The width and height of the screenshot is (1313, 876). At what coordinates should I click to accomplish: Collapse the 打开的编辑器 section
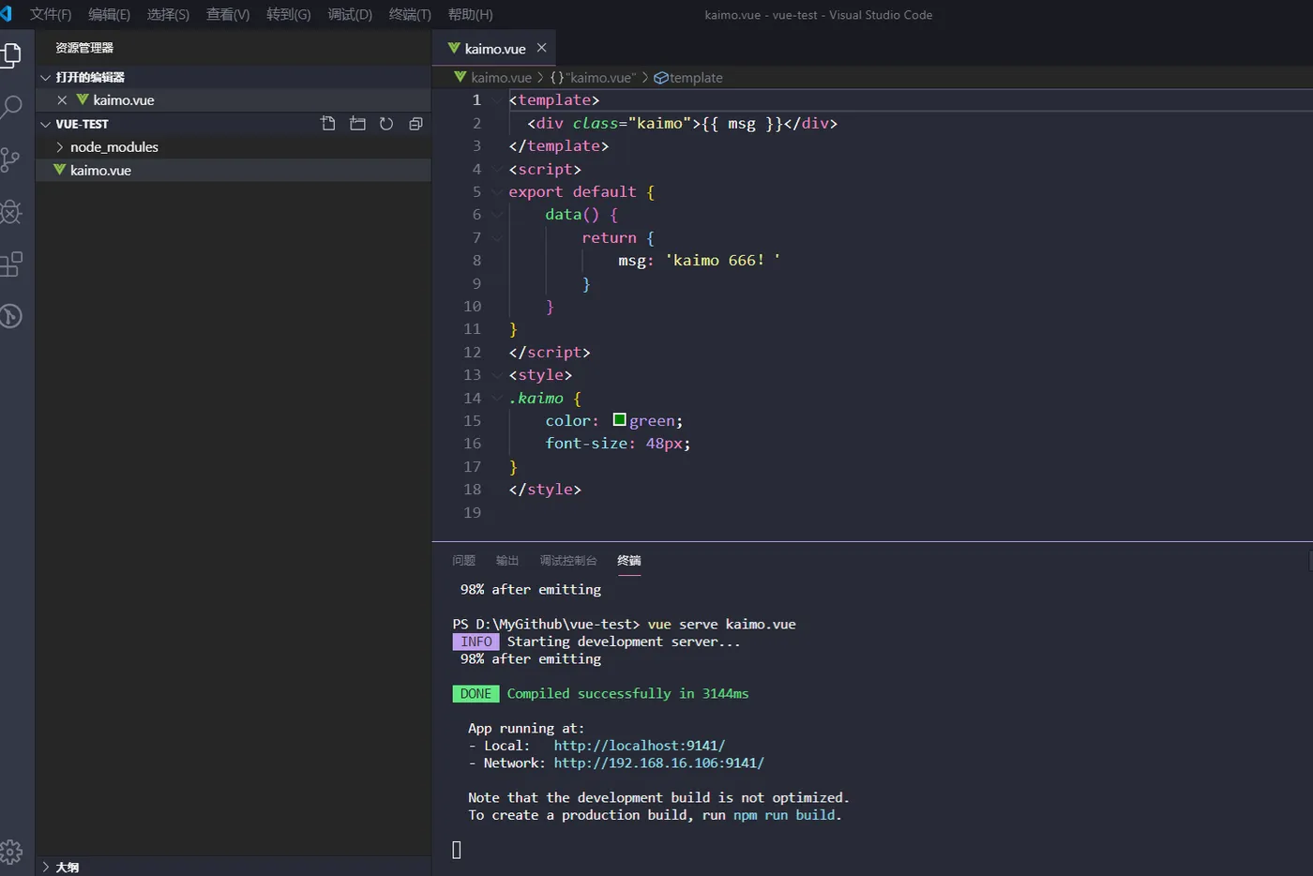tap(45, 78)
